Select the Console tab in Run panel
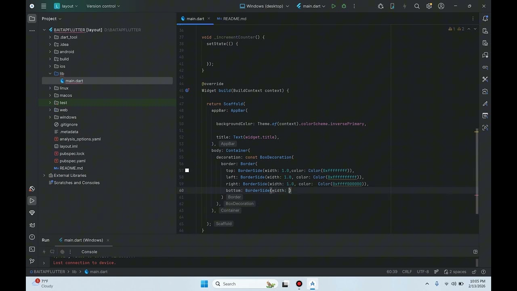 click(89, 252)
